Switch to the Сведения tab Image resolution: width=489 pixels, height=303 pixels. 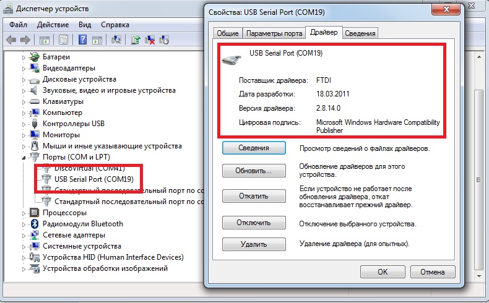360,33
